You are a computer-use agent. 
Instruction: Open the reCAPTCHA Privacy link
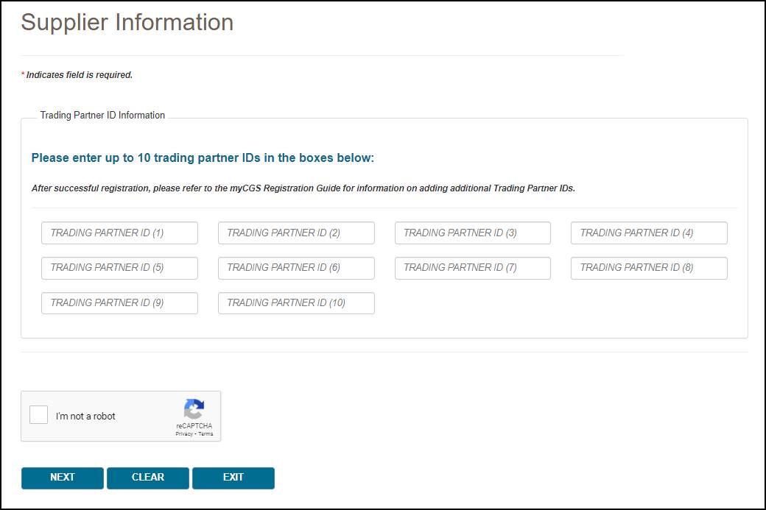[x=183, y=434]
